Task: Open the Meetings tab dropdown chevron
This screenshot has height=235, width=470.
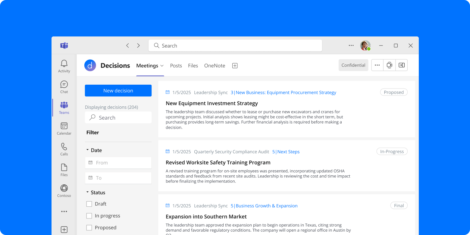Action: click(162, 66)
